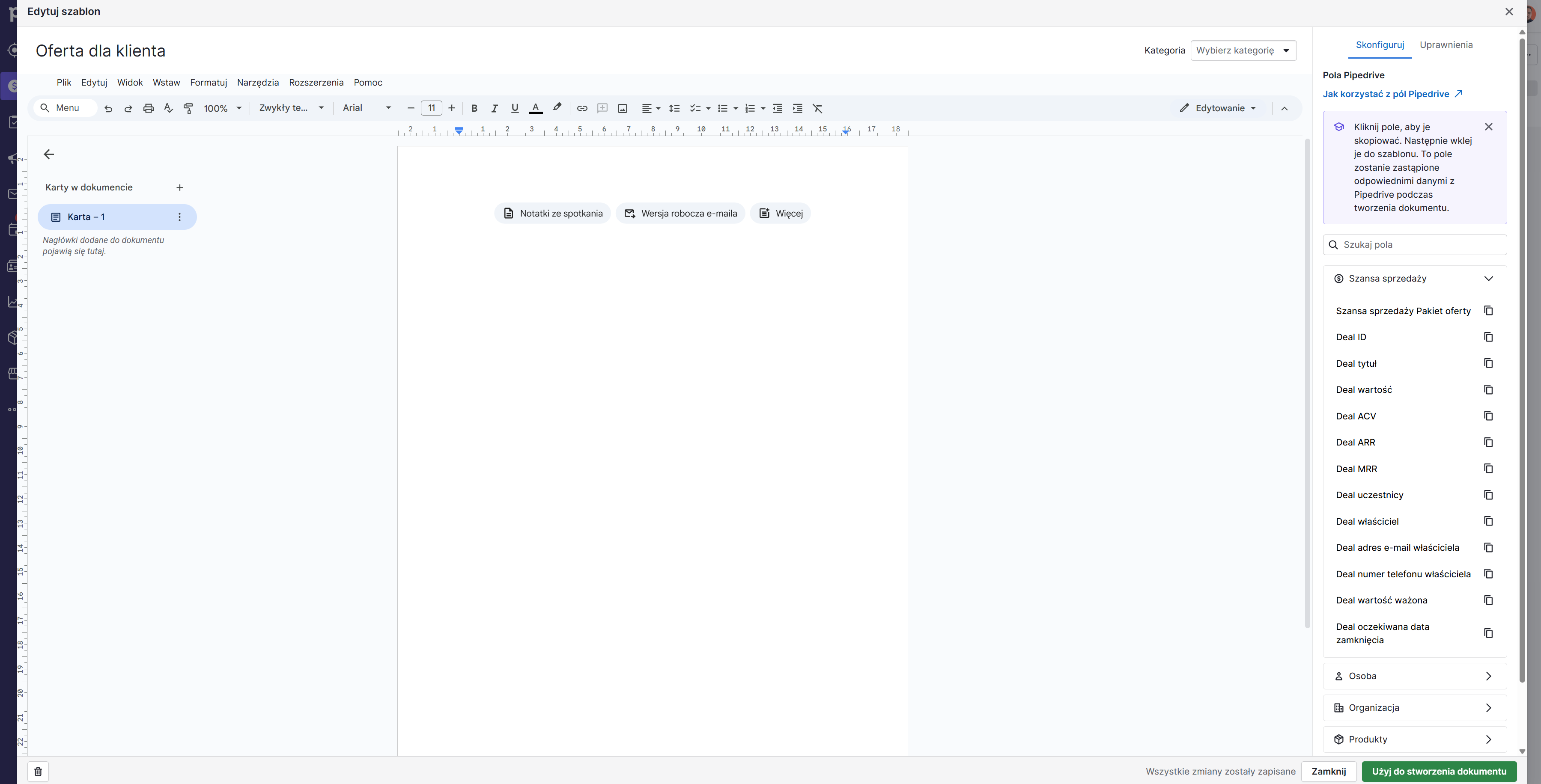This screenshot has height=784, width=1541.
Task: Clear formatting with the toolbar icon
Action: 817,108
